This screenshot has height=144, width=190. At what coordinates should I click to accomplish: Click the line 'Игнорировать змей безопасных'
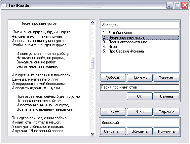pyautogui.click(x=39, y=84)
